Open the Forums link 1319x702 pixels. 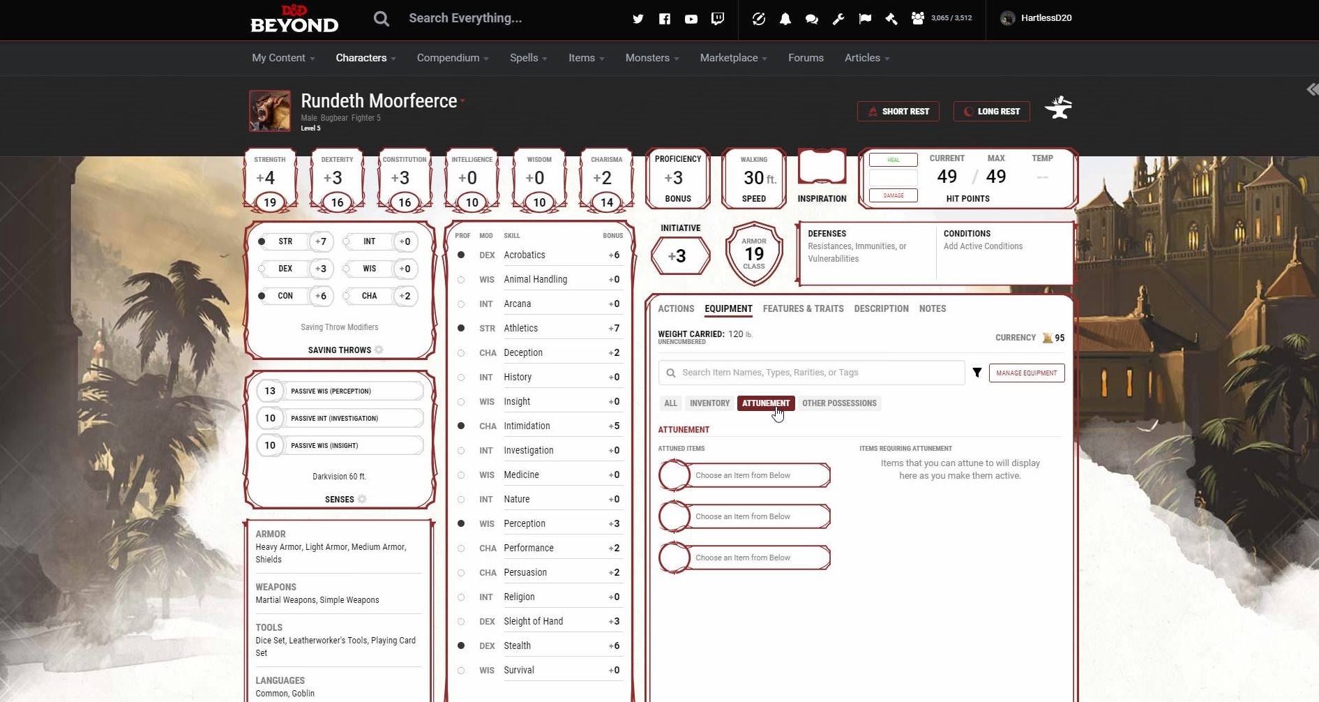[x=806, y=58]
